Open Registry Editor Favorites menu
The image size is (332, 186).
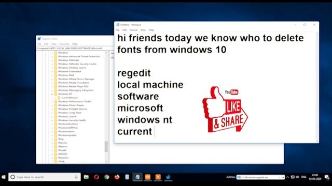[x=64, y=44]
